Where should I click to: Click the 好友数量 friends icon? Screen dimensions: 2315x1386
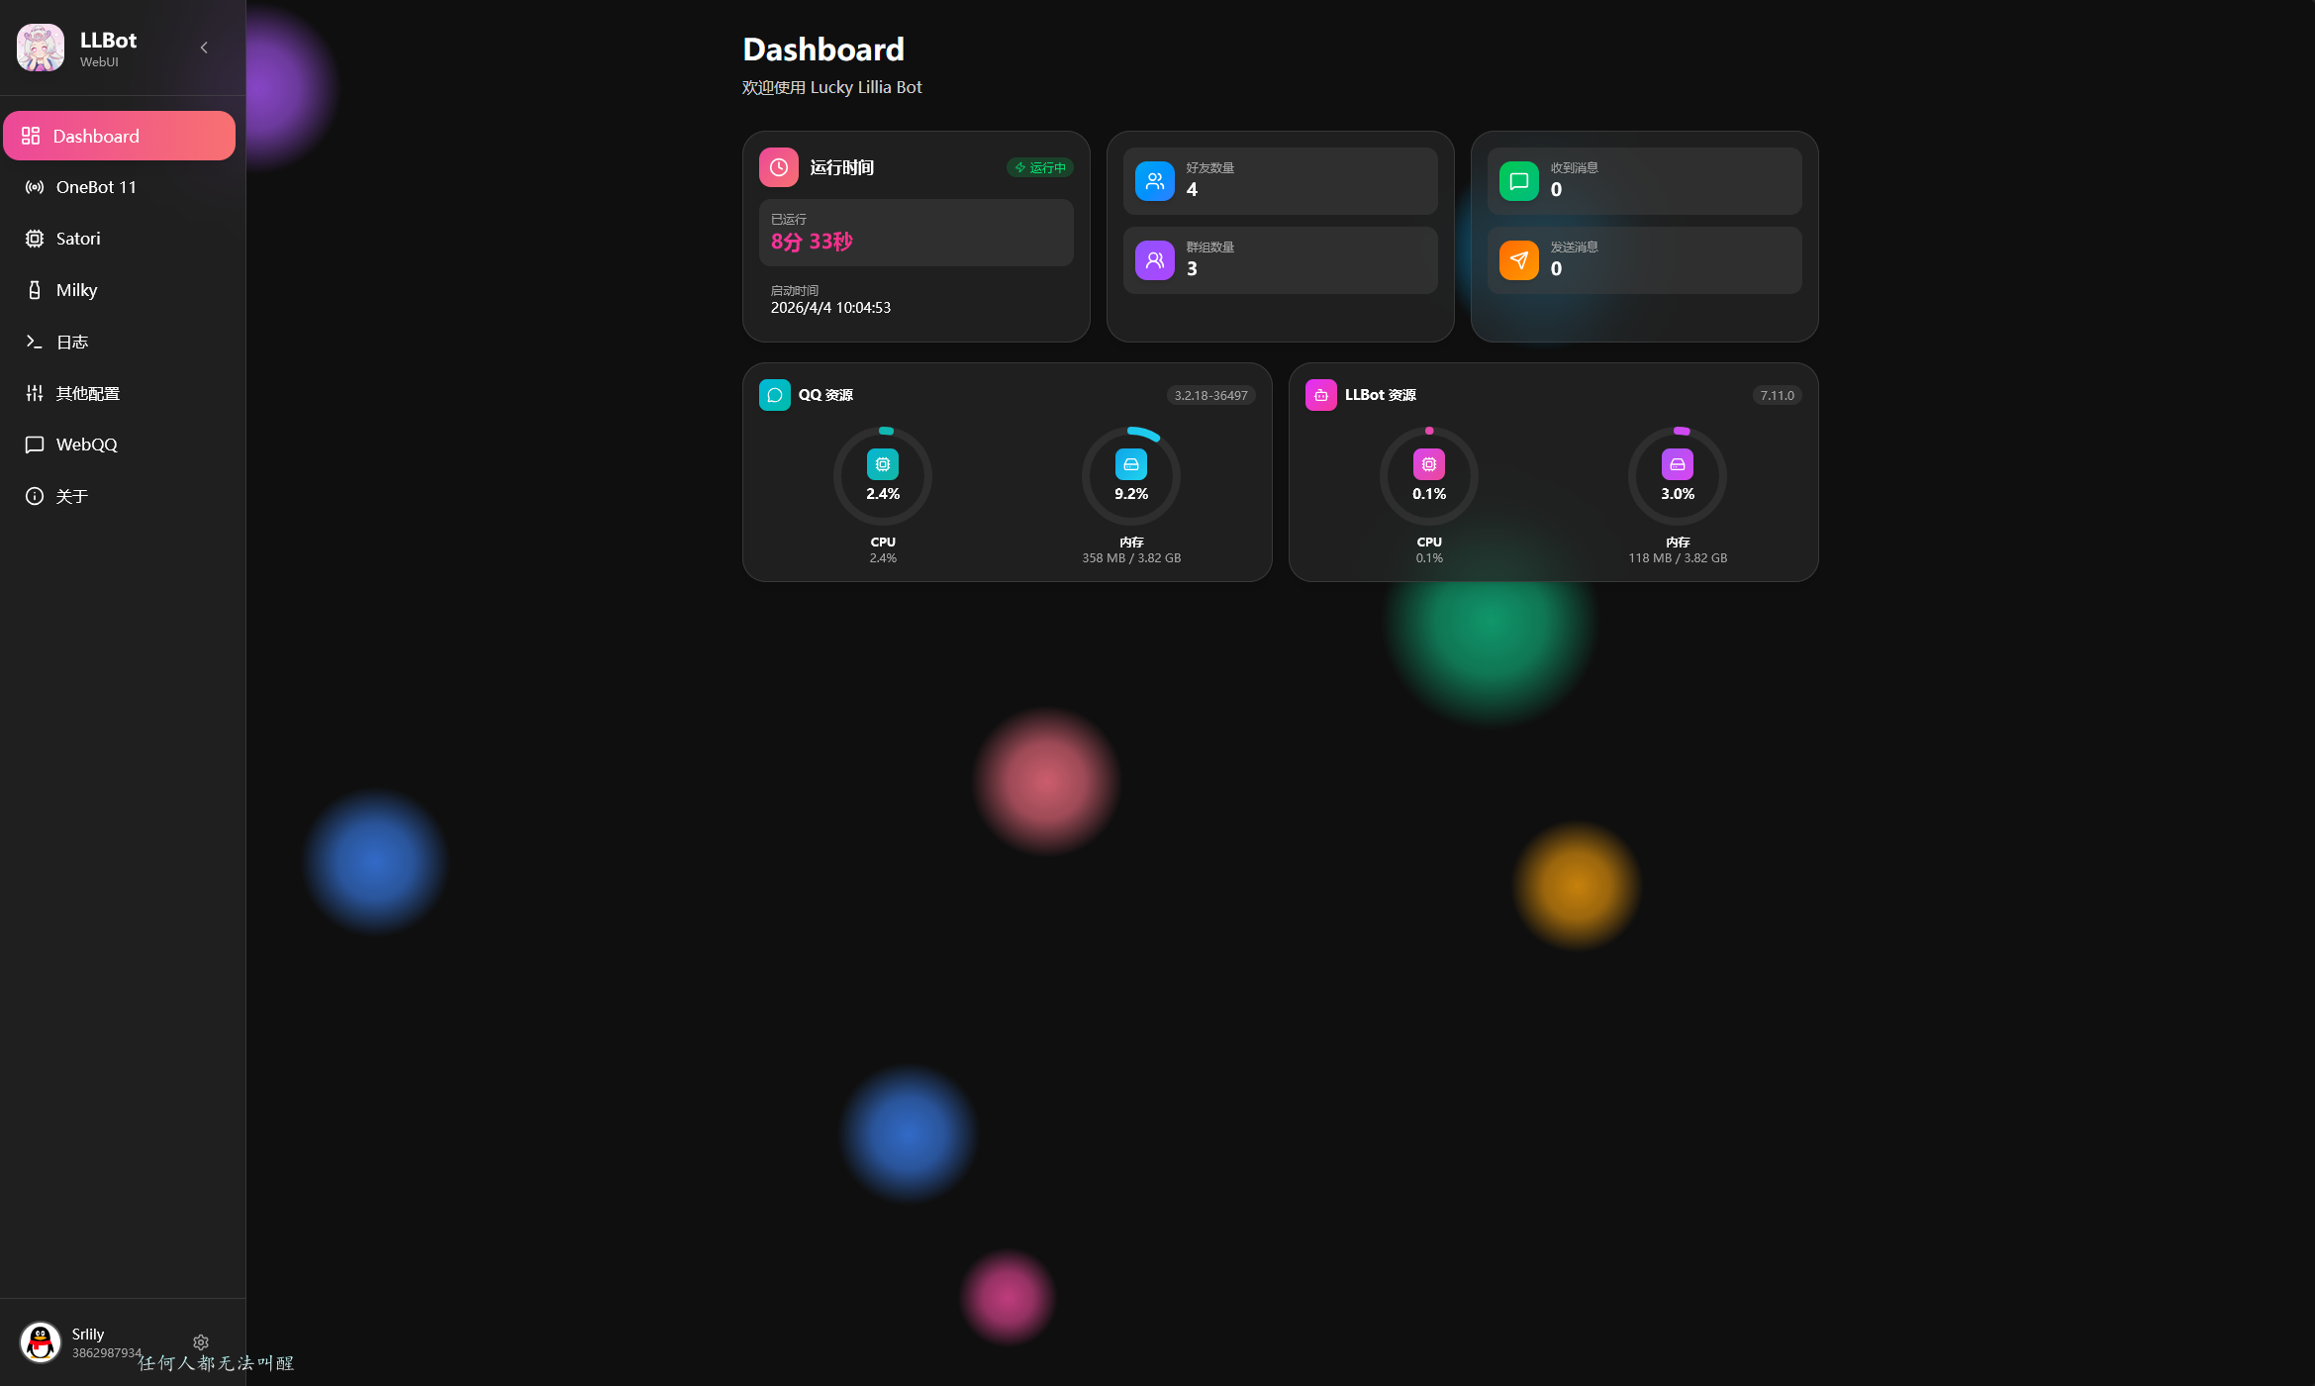(x=1154, y=181)
